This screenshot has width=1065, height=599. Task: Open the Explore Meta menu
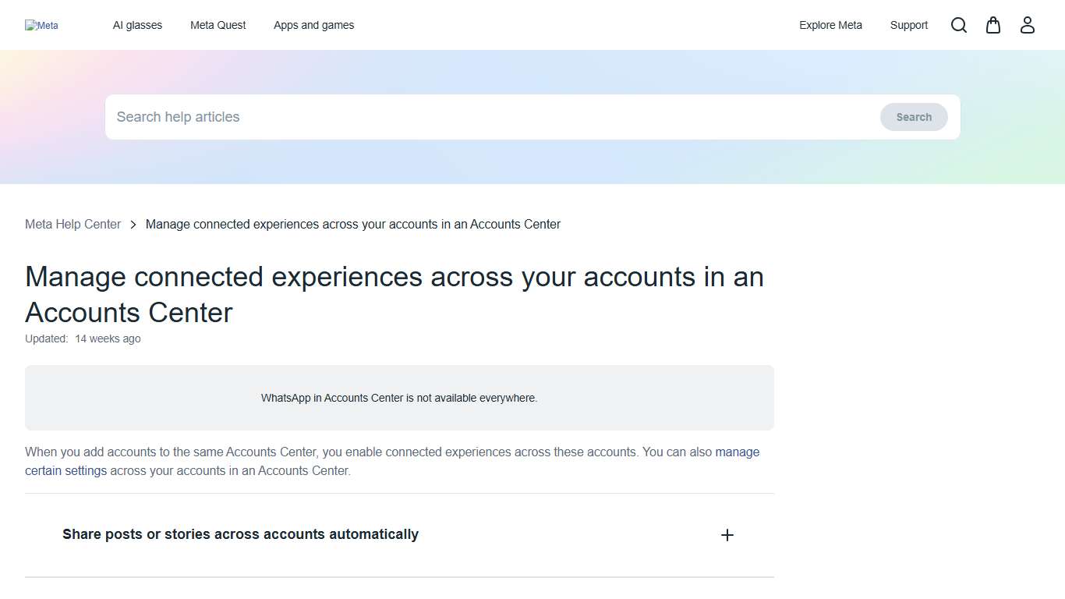pyautogui.click(x=830, y=25)
